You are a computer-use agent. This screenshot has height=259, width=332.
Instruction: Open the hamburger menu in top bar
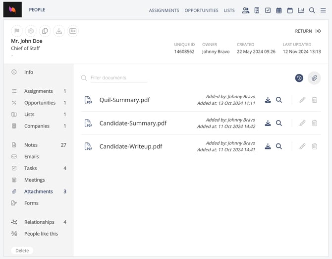pyautogui.click(x=323, y=10)
